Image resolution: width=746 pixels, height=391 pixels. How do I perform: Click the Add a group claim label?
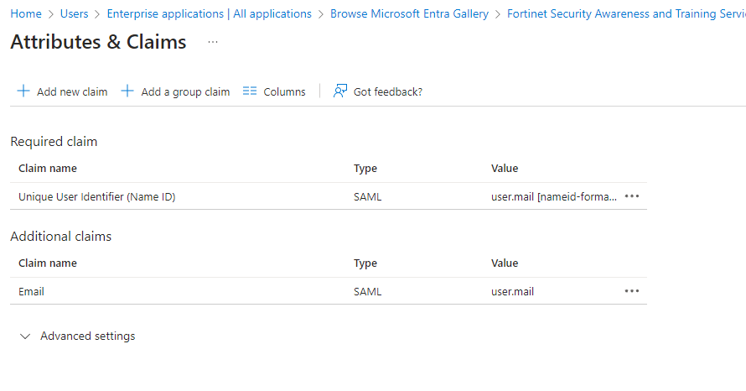[185, 92]
